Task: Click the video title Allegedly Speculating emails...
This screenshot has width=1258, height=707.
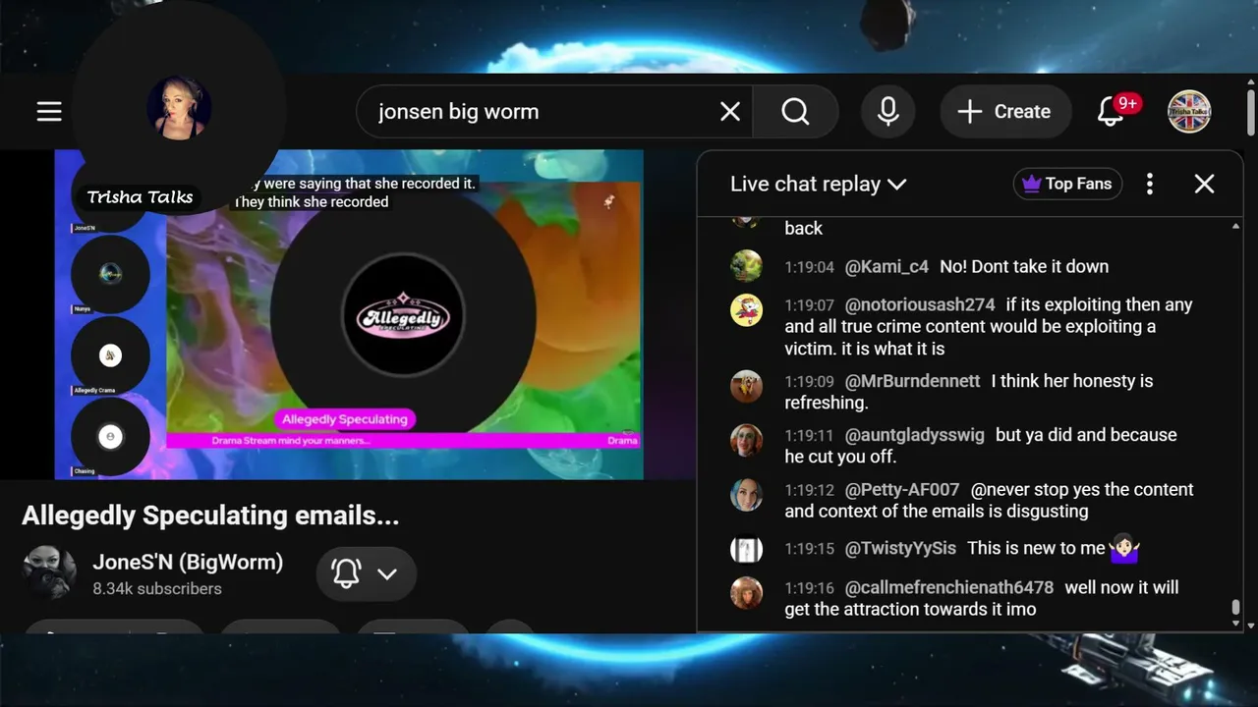Action: click(210, 516)
